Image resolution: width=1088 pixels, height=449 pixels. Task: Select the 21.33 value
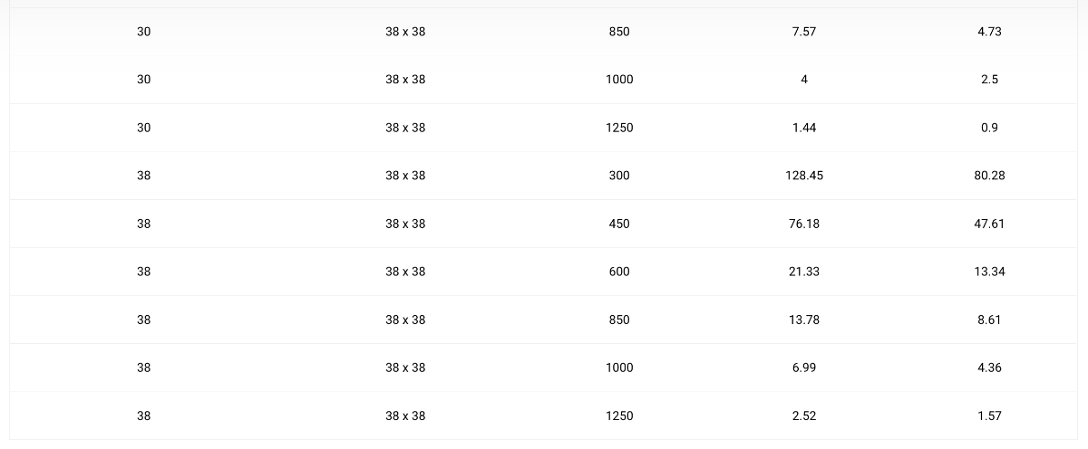click(803, 272)
